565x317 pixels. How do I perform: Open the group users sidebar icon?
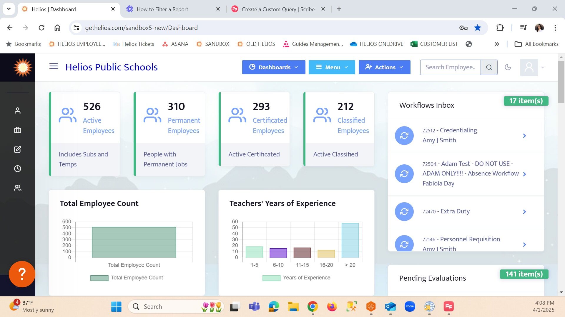(18, 188)
